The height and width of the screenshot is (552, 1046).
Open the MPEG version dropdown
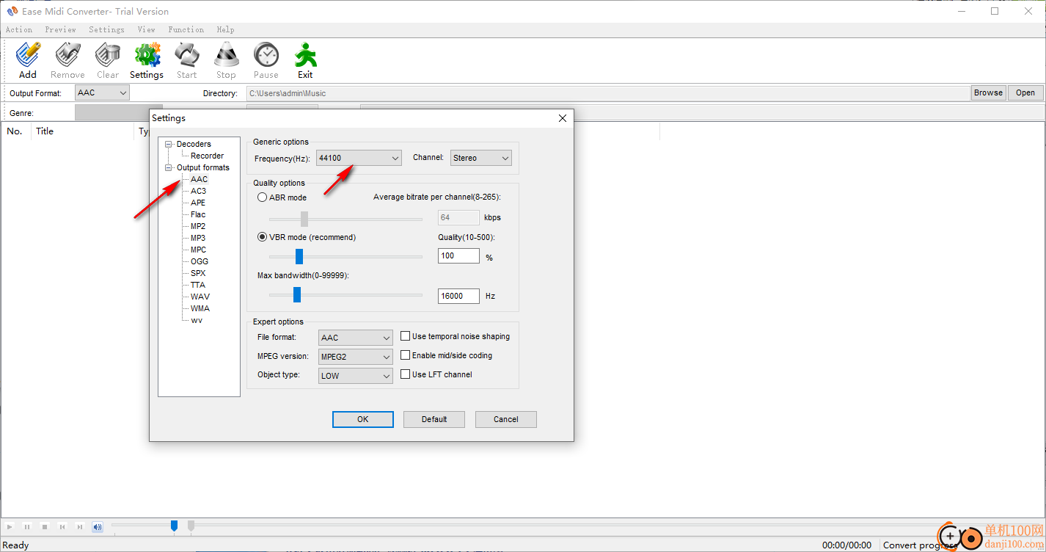[356, 357]
